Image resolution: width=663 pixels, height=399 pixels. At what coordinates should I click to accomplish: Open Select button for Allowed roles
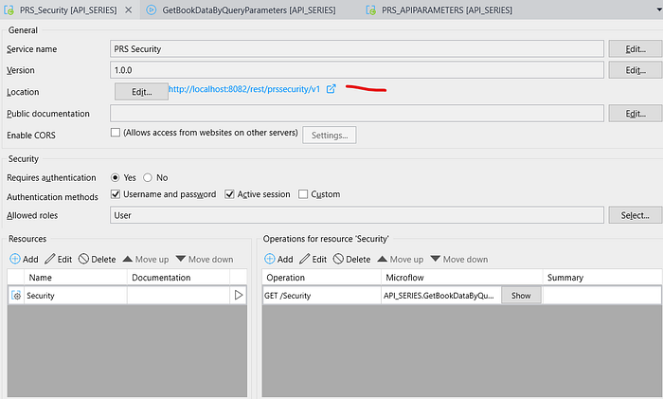pos(634,215)
